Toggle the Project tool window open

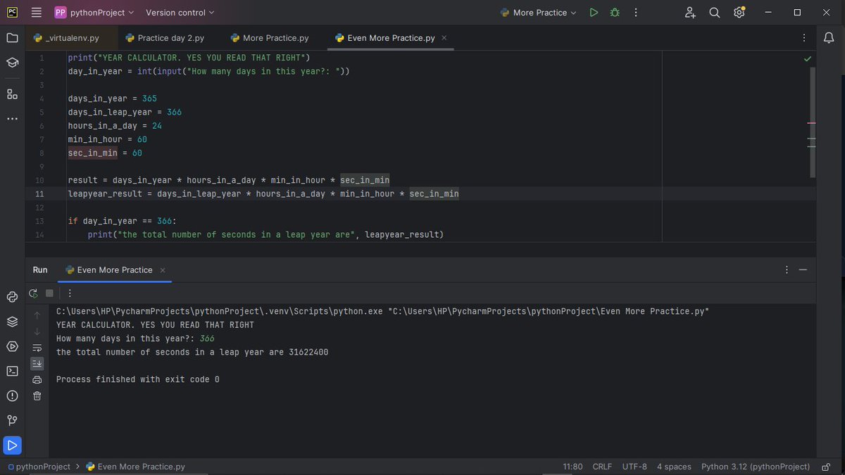coord(12,37)
